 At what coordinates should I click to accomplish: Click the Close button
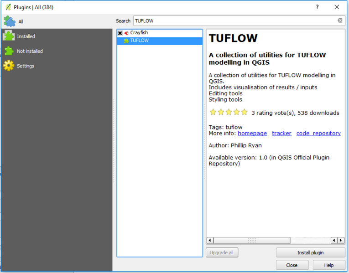point(292,265)
